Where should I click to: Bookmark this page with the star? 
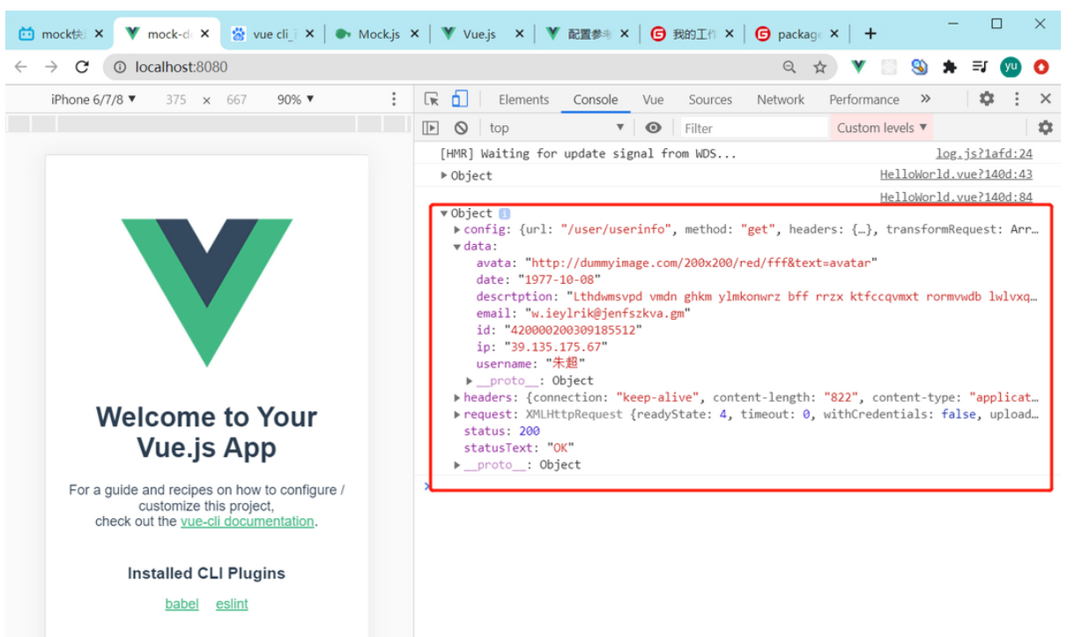coord(819,67)
